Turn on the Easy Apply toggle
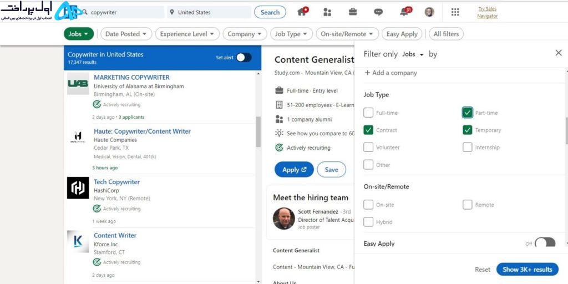The width and height of the screenshot is (568, 284). click(x=545, y=242)
